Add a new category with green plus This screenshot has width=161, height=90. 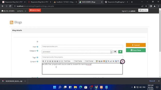(x=120, y=52)
